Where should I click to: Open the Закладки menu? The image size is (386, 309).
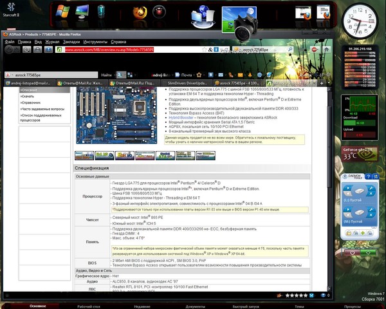point(71,42)
